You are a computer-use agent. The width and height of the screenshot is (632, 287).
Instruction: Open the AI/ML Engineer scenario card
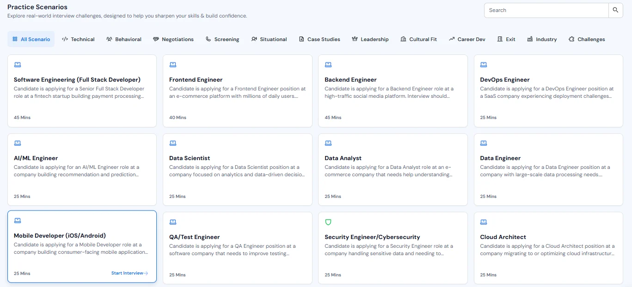tap(82, 169)
